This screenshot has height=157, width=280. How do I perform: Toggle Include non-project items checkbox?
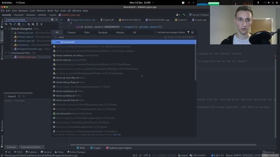[155, 32]
